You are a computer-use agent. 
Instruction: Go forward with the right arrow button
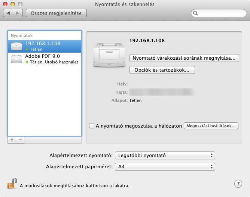(18, 13)
